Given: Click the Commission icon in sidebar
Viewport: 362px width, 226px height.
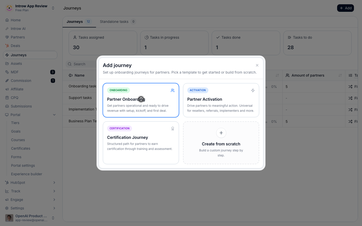Looking at the screenshot, I should tap(7, 81).
